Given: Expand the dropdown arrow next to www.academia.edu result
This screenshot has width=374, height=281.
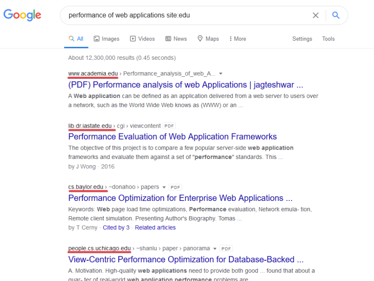Looking at the screenshot, I should 221,73.
